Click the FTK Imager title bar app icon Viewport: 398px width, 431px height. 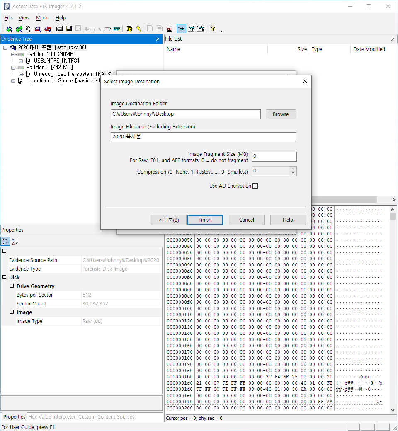click(7, 6)
